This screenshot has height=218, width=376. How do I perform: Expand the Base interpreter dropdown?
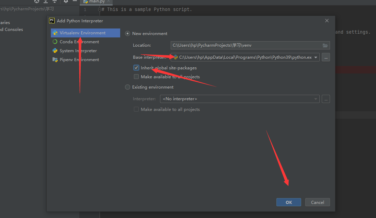pyautogui.click(x=316, y=57)
